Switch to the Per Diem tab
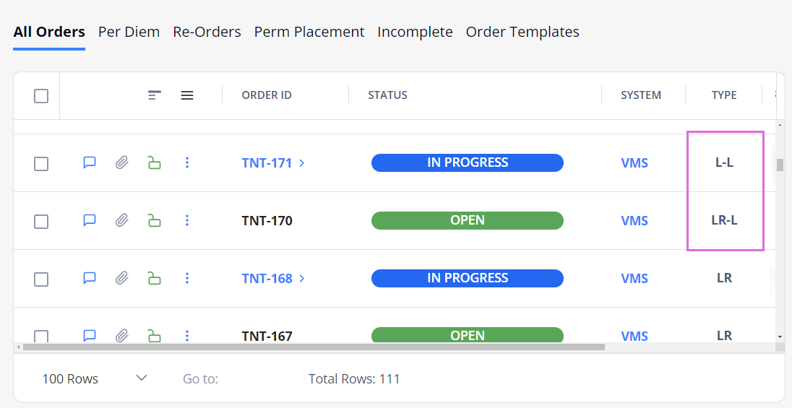The width and height of the screenshot is (792, 408). click(x=129, y=32)
